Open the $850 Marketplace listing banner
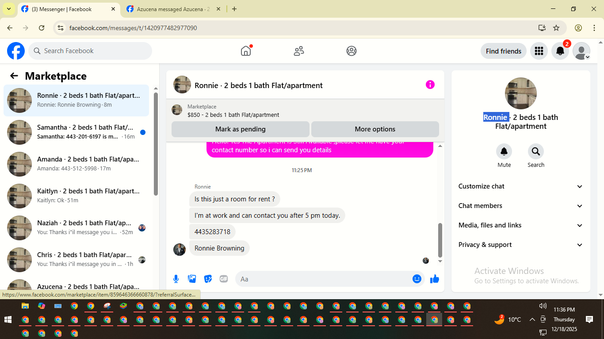The image size is (604, 339). pyautogui.click(x=305, y=110)
